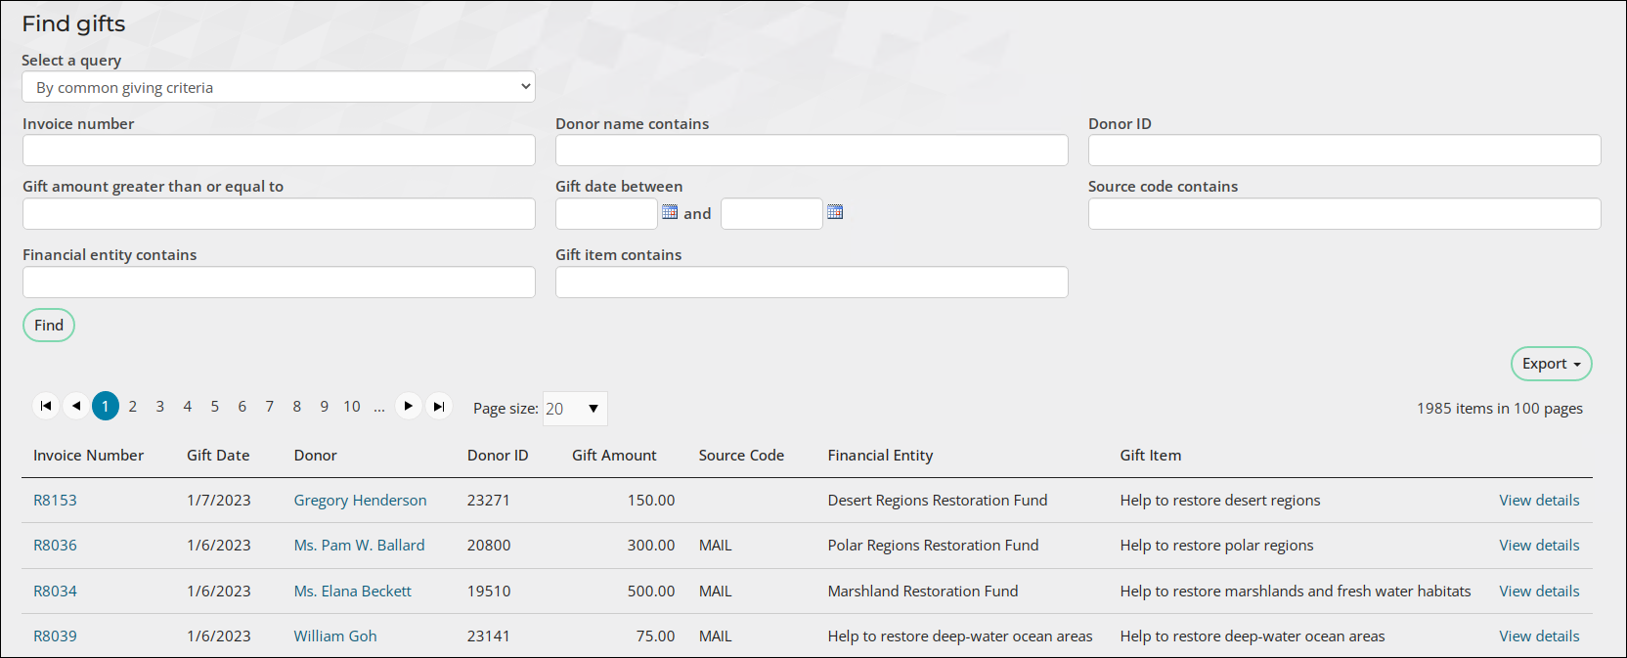
Task: Select donor ID 20800 cell
Action: (x=488, y=546)
